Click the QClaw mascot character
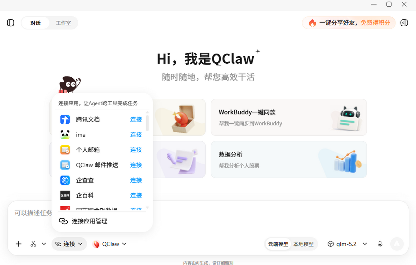This screenshot has height=265, width=416. pos(69,85)
